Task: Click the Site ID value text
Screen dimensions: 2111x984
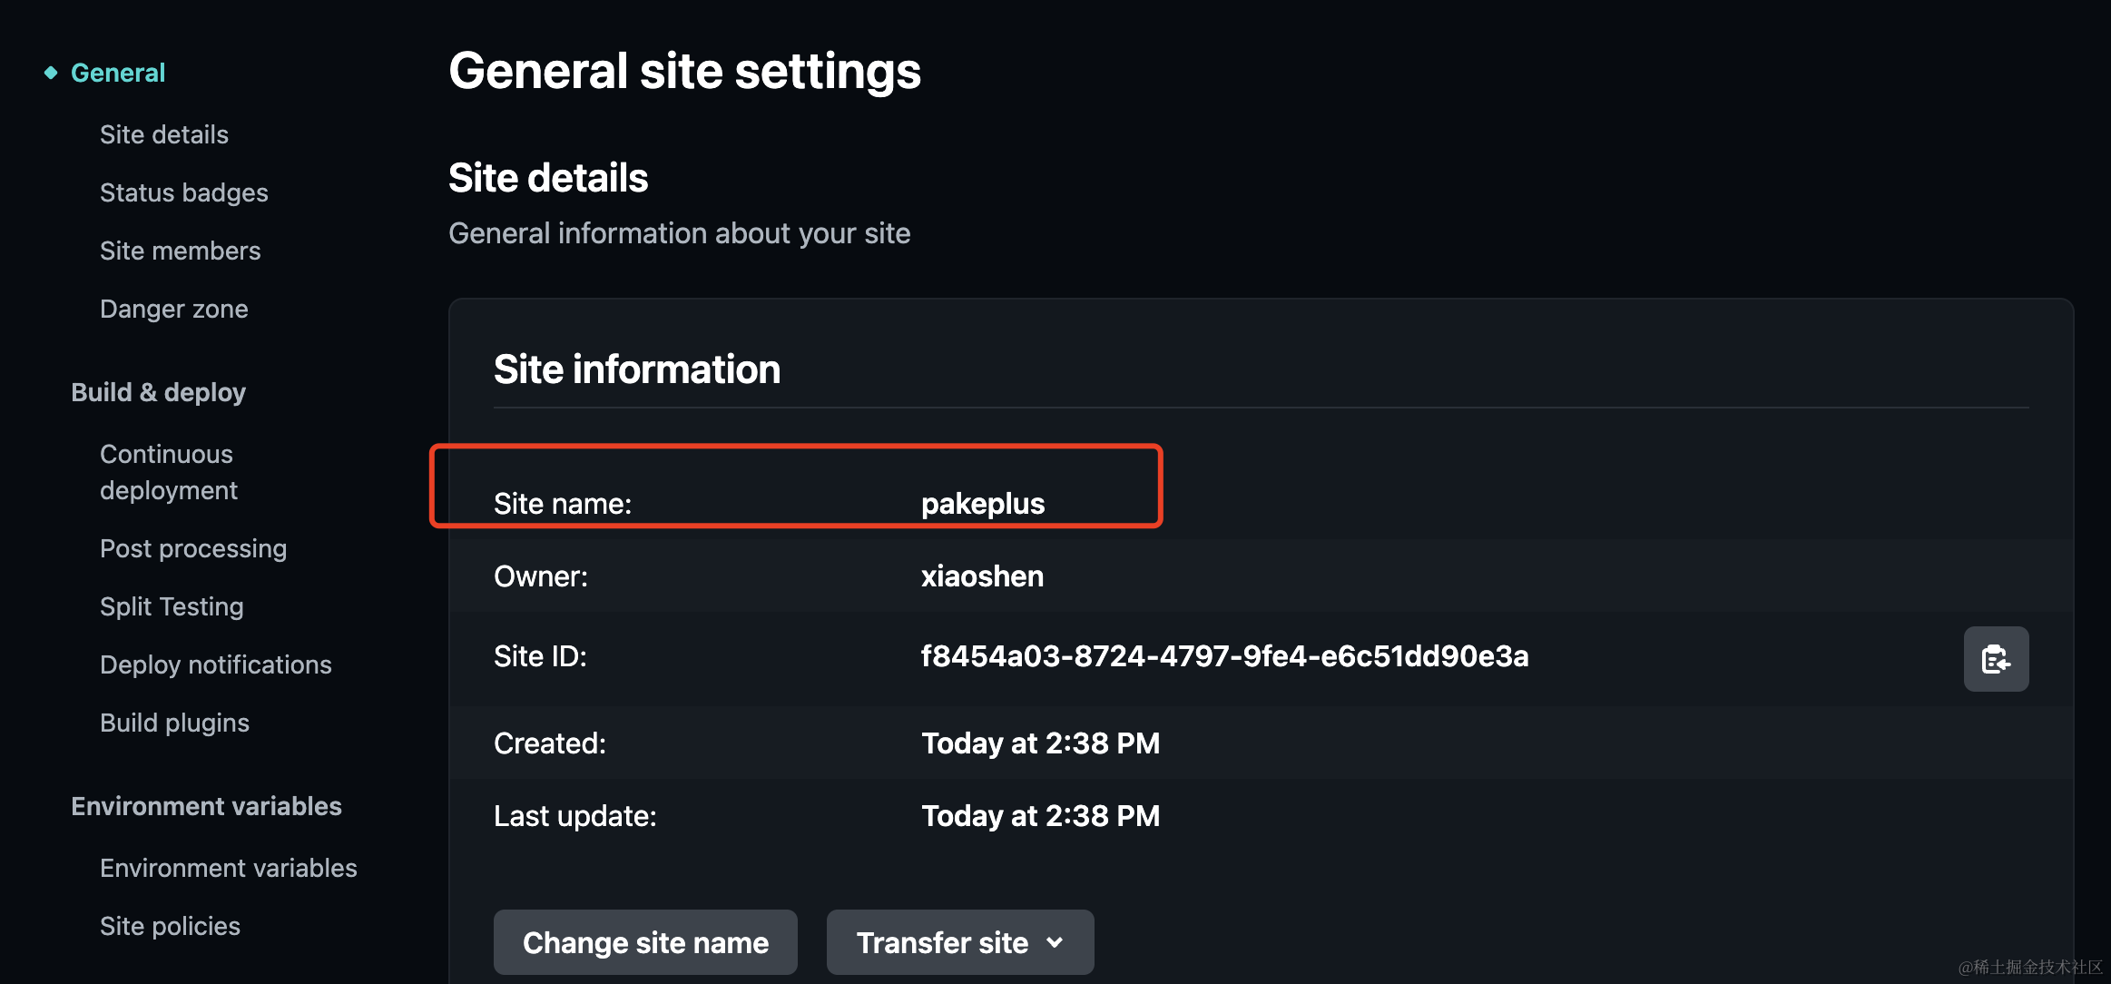Action: (1224, 656)
